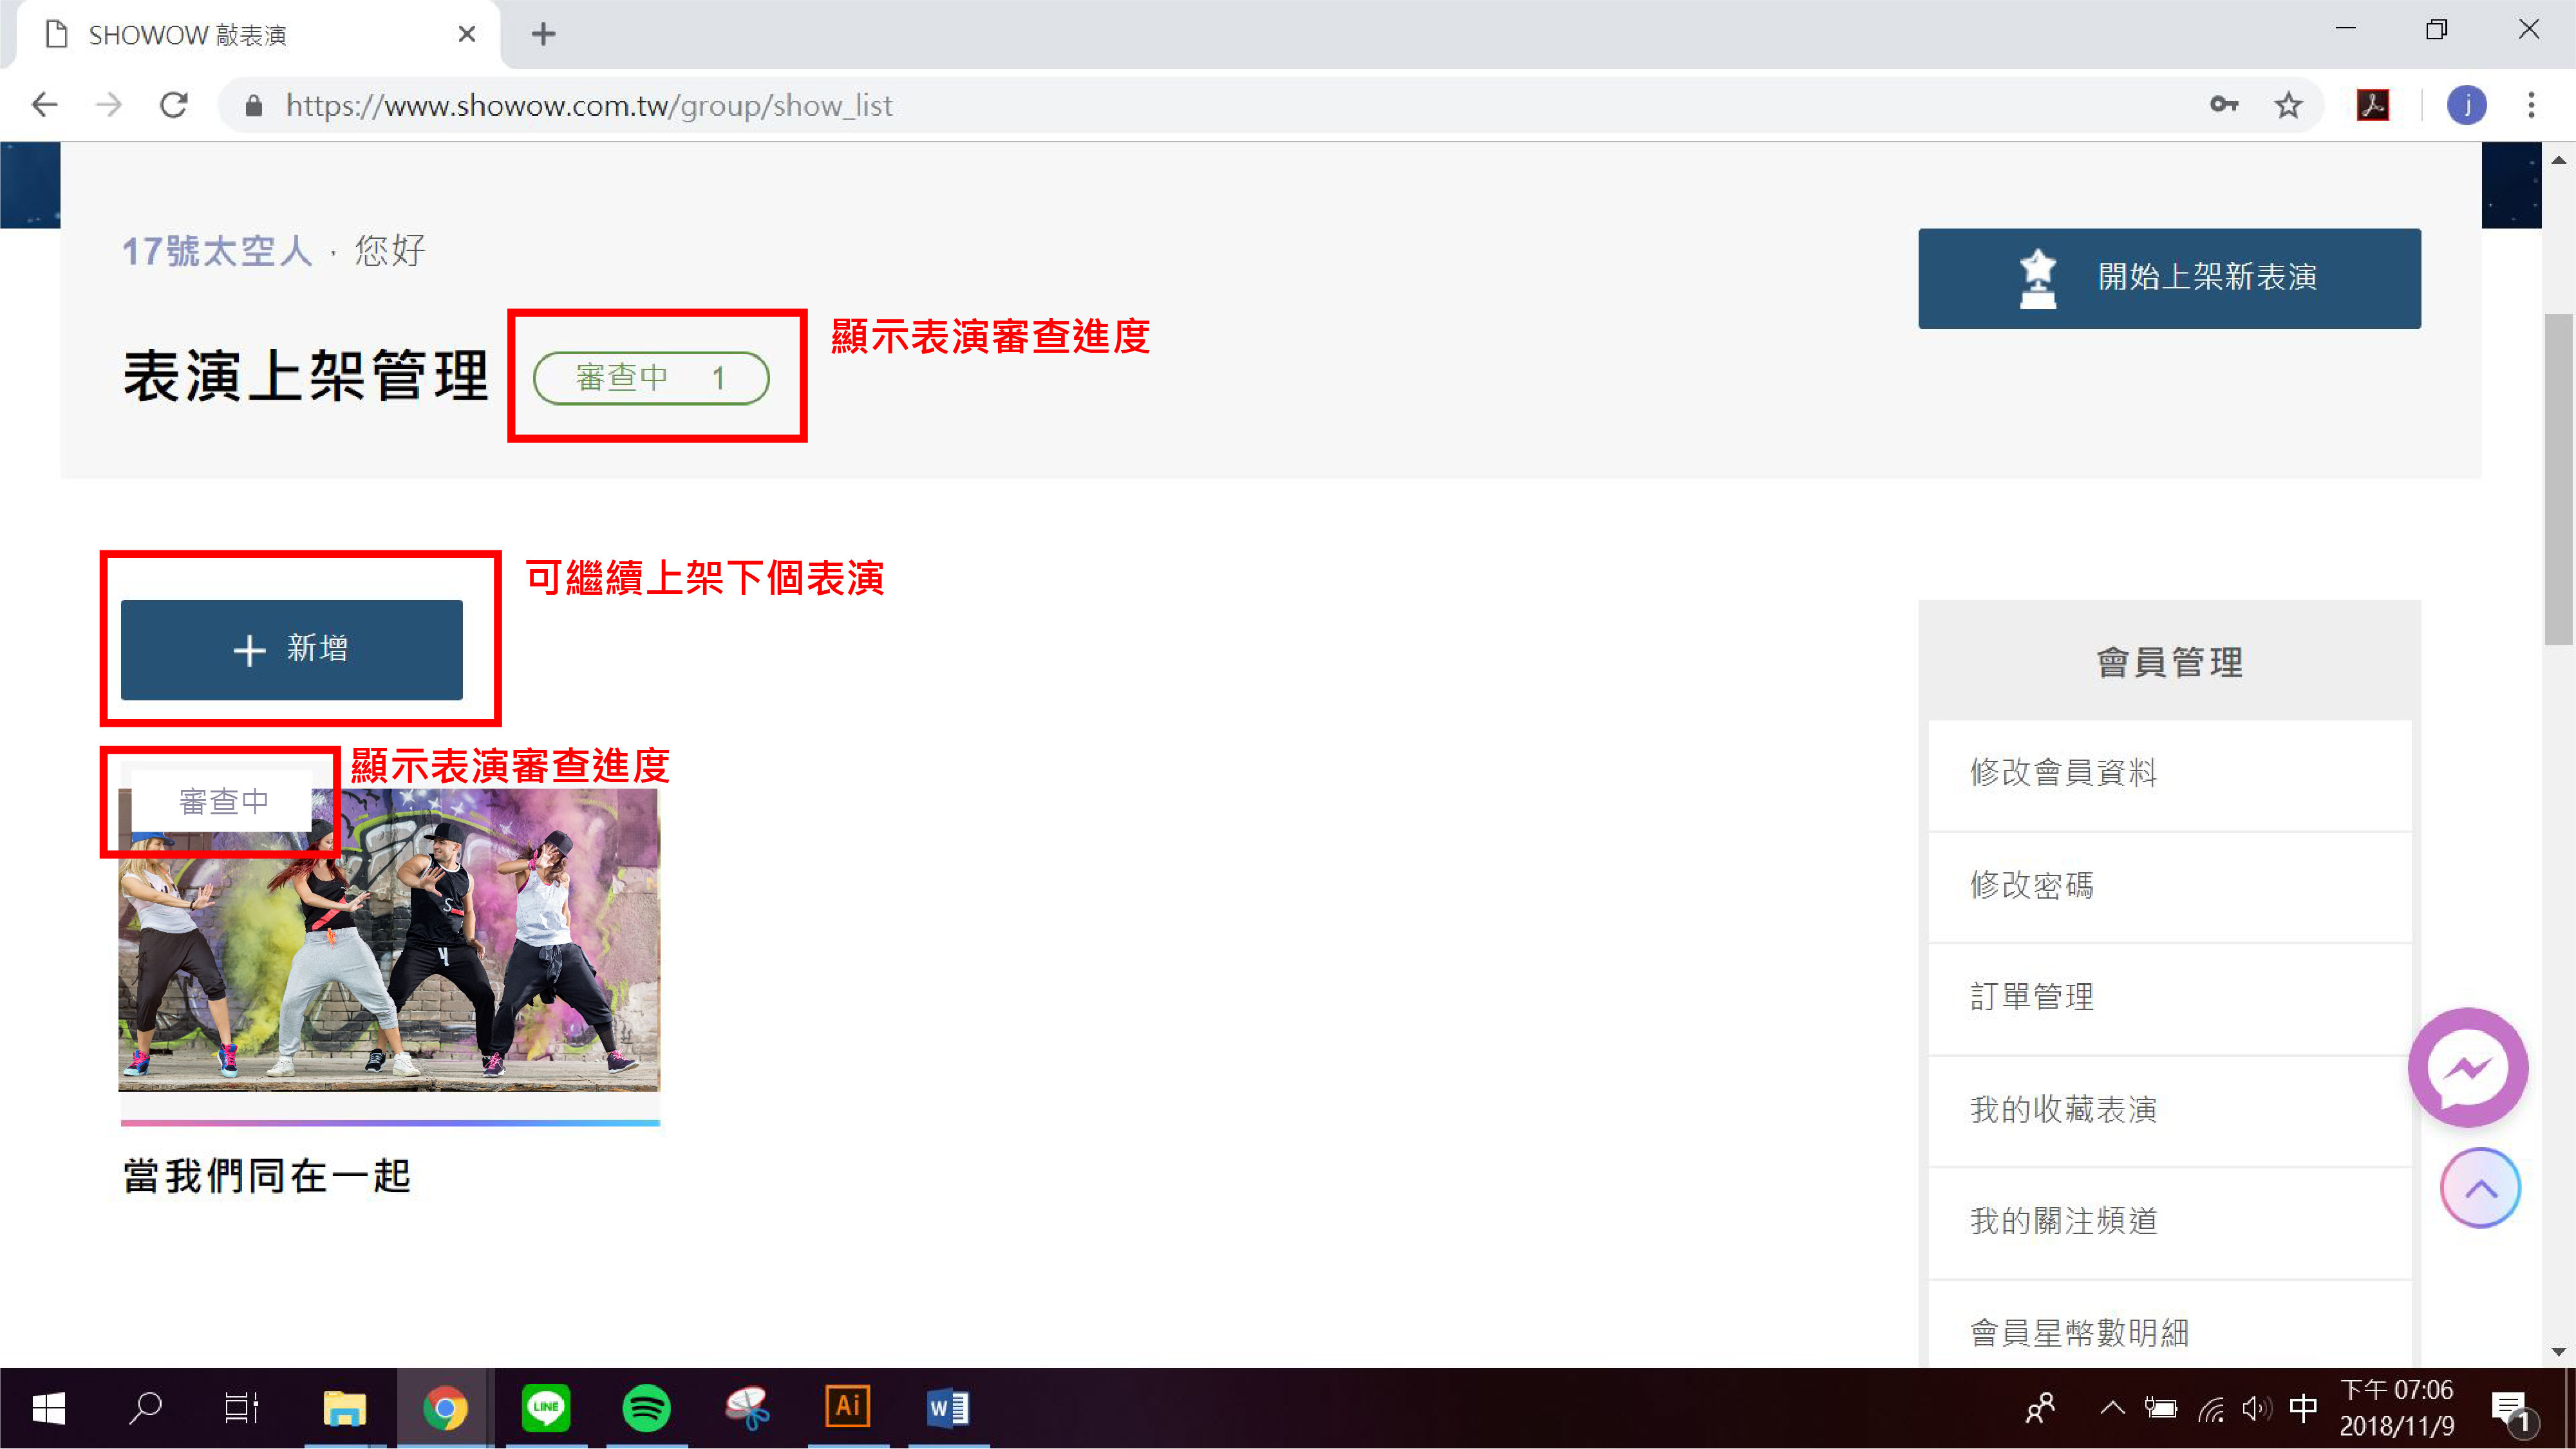Reload the current page
Image resolution: width=2576 pixels, height=1449 pixels.
[174, 105]
